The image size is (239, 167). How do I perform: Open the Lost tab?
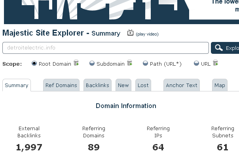coord(143,85)
